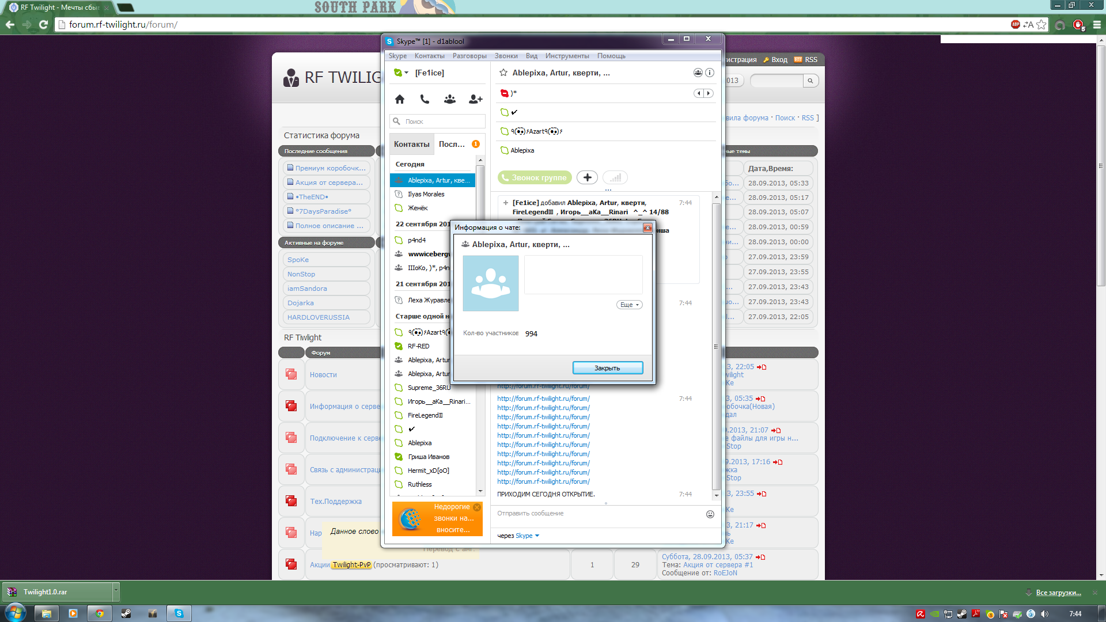Click the contact list scroll-up arrow

480,160
